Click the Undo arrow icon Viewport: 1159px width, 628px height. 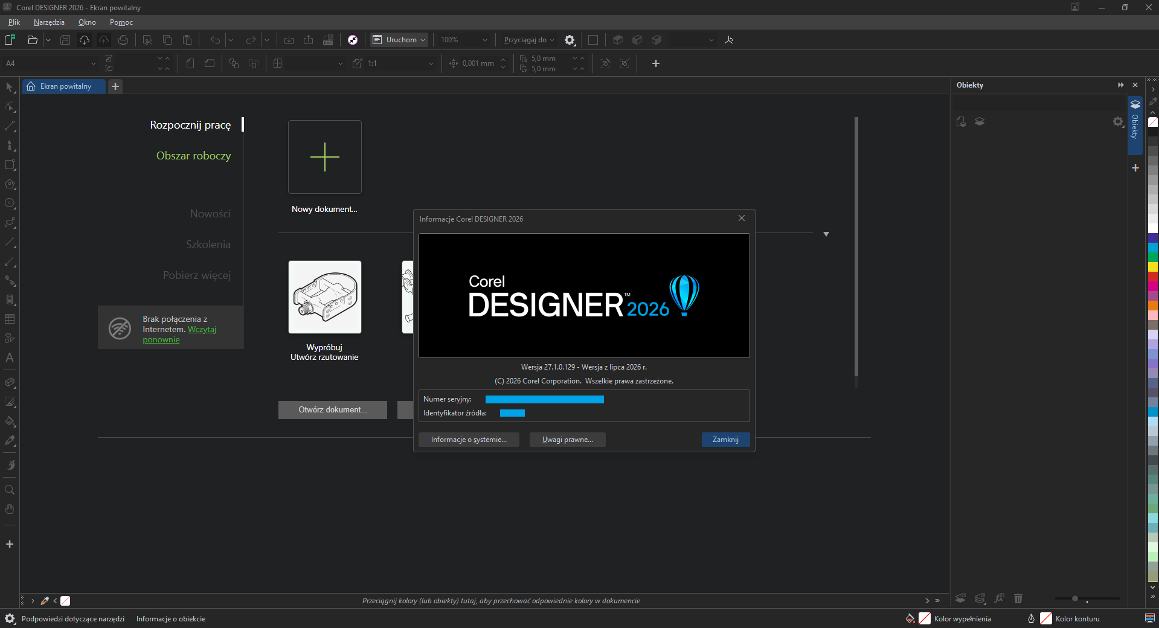pos(215,40)
